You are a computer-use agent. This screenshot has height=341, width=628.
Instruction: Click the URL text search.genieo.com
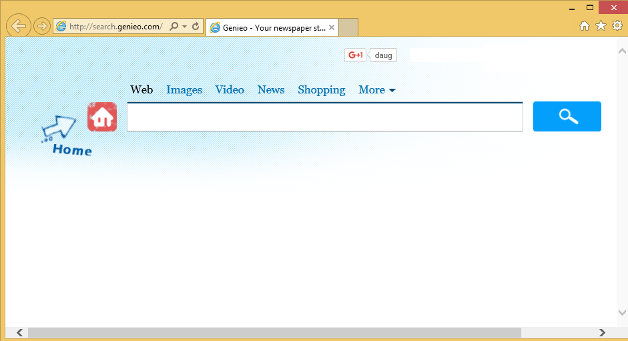115,27
